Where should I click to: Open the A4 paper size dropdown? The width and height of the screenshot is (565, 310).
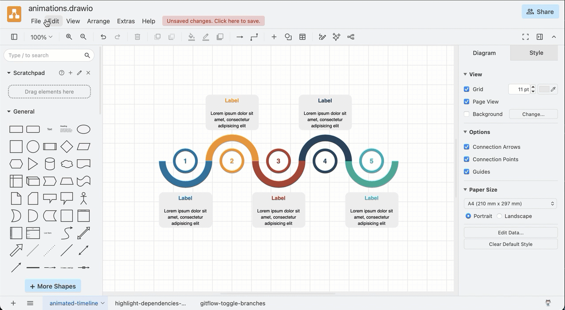pyautogui.click(x=510, y=204)
